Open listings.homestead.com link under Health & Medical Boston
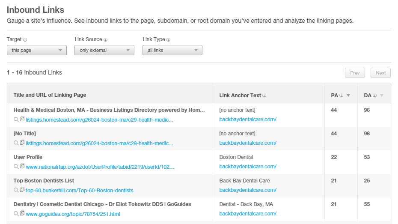 (99, 120)
